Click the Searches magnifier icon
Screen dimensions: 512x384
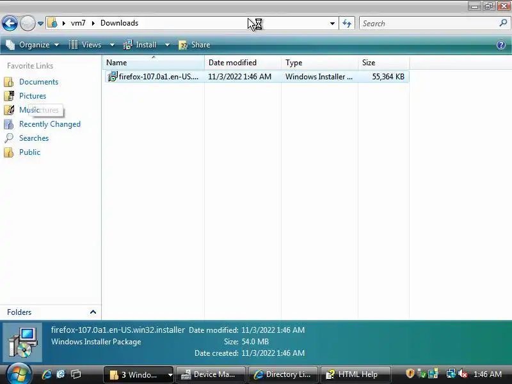(x=9, y=138)
